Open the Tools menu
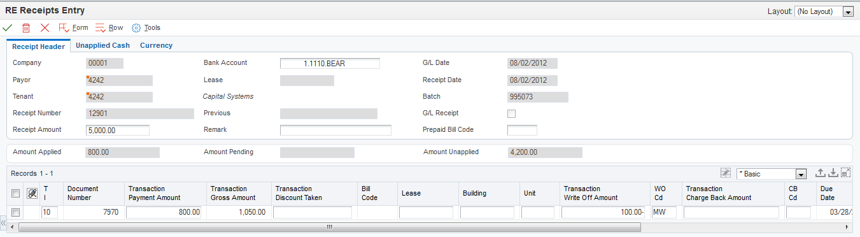The image size is (860, 237). coord(146,28)
